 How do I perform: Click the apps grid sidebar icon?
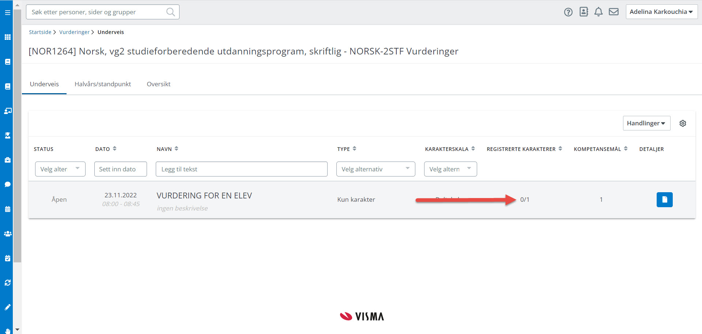pos(7,37)
